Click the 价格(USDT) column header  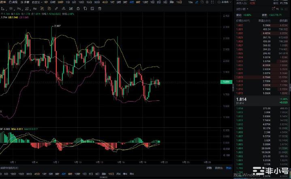243,21
